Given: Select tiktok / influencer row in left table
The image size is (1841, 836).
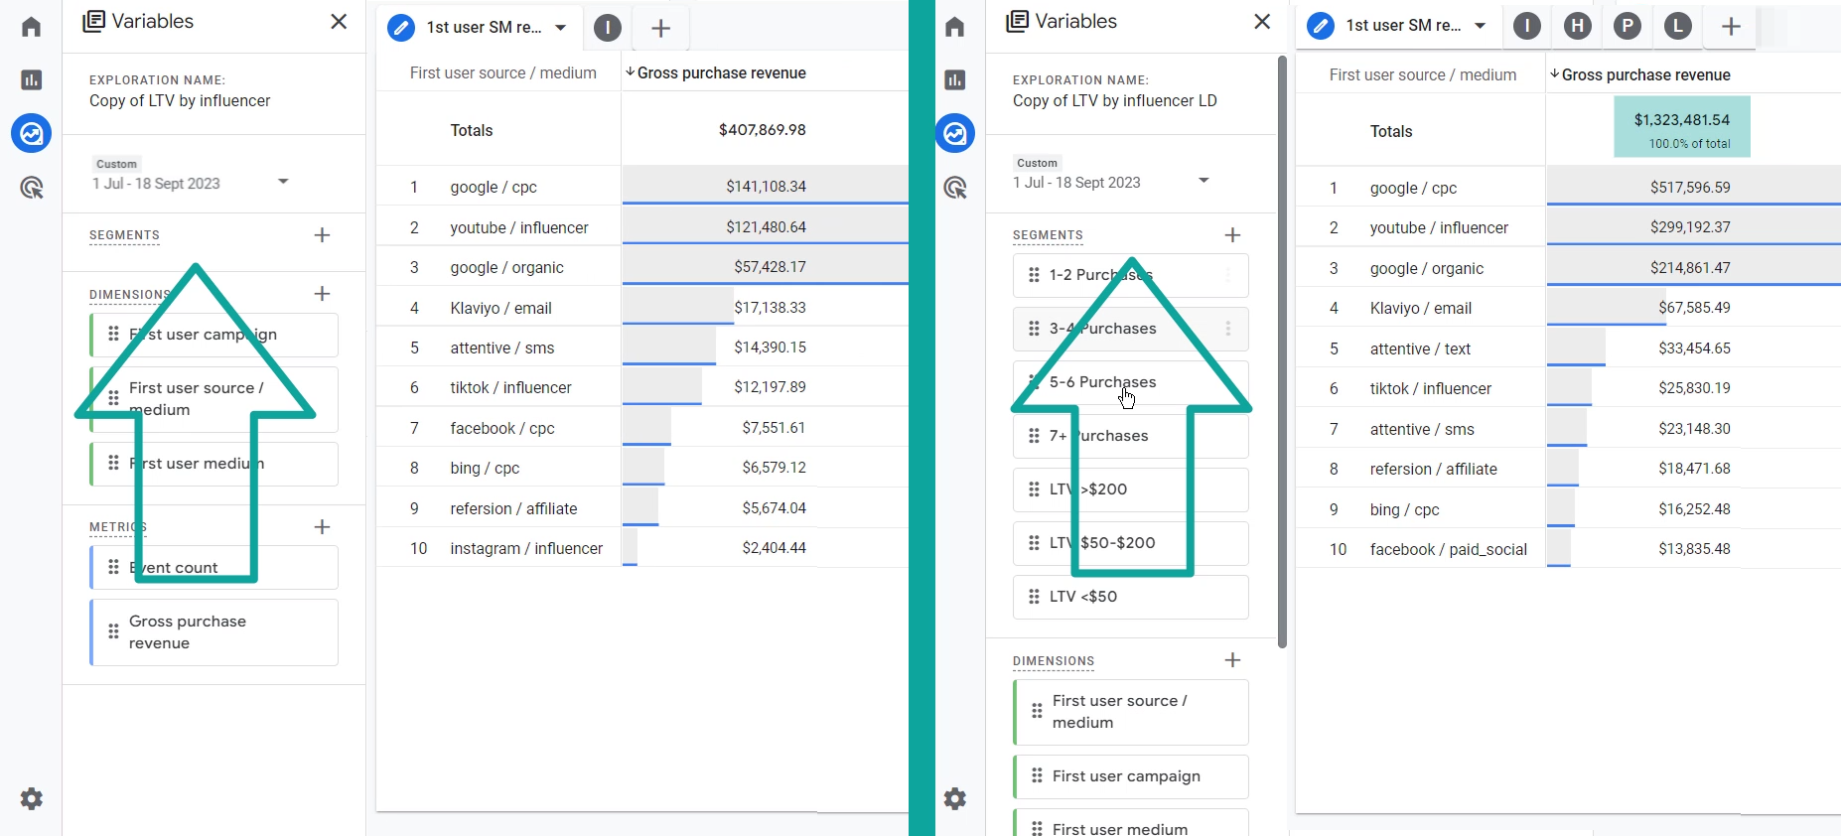Looking at the screenshot, I should point(642,387).
